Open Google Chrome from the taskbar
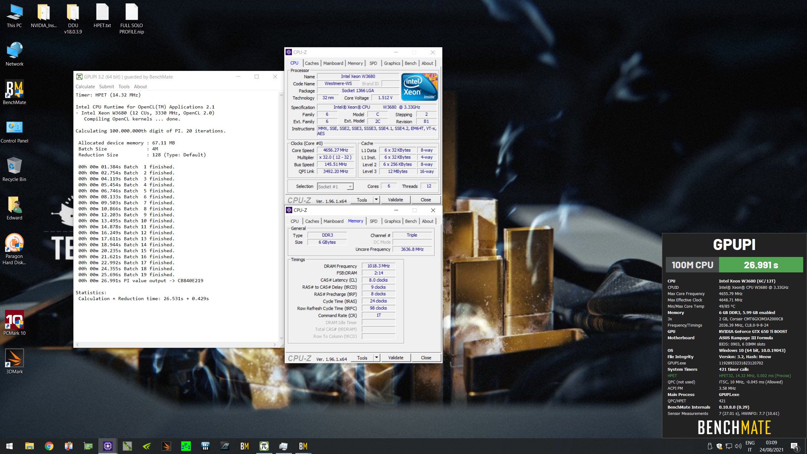 click(49, 446)
